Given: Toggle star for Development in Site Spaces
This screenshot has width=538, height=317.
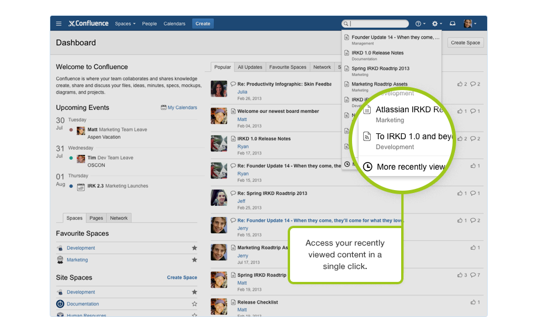Looking at the screenshot, I should [x=194, y=292].
